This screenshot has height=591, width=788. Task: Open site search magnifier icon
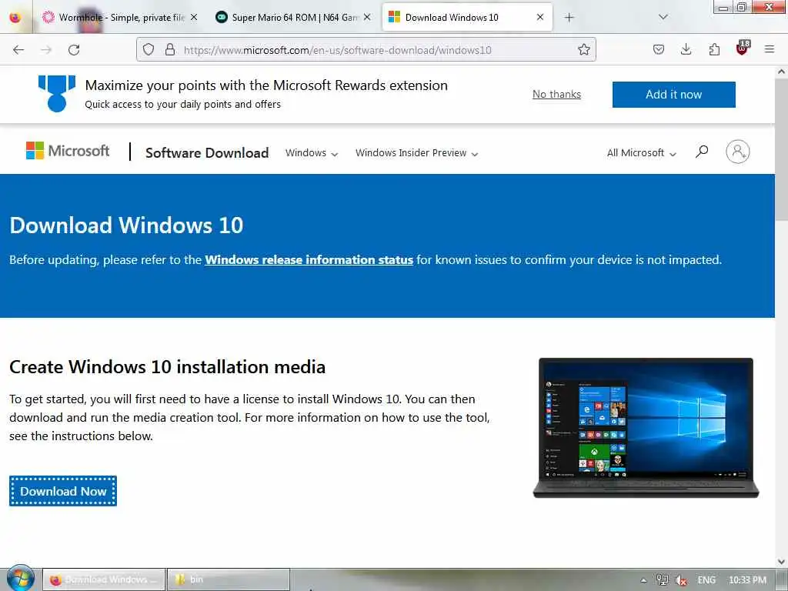pyautogui.click(x=702, y=152)
